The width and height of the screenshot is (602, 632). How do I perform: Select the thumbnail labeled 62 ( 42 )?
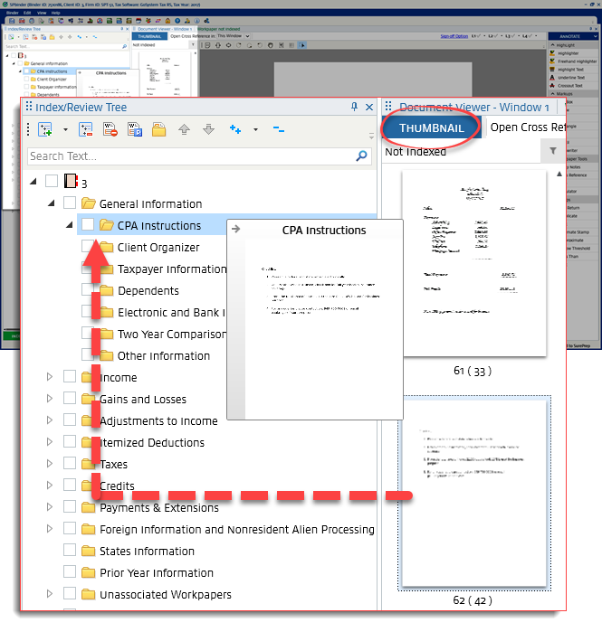(x=474, y=494)
